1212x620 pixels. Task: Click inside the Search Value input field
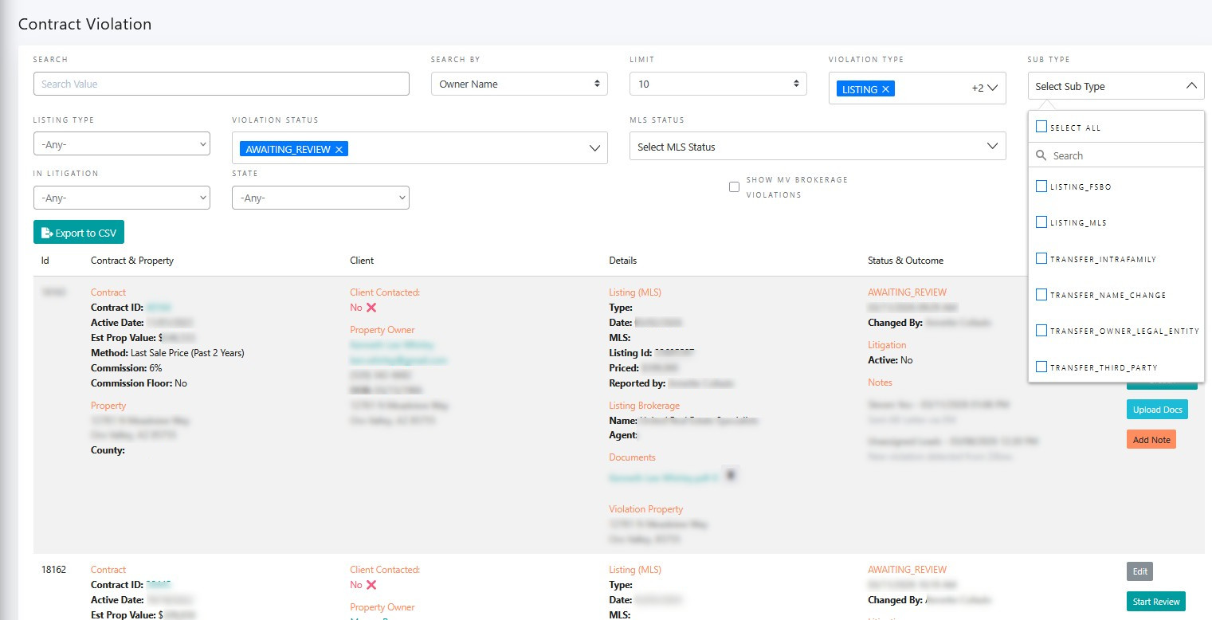(221, 83)
